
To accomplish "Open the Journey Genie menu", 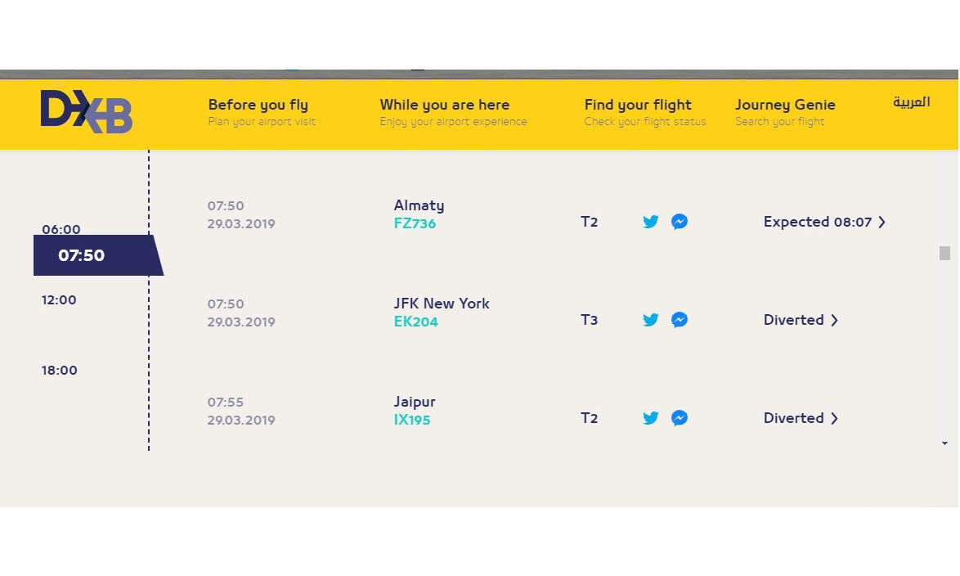I will click(x=785, y=106).
